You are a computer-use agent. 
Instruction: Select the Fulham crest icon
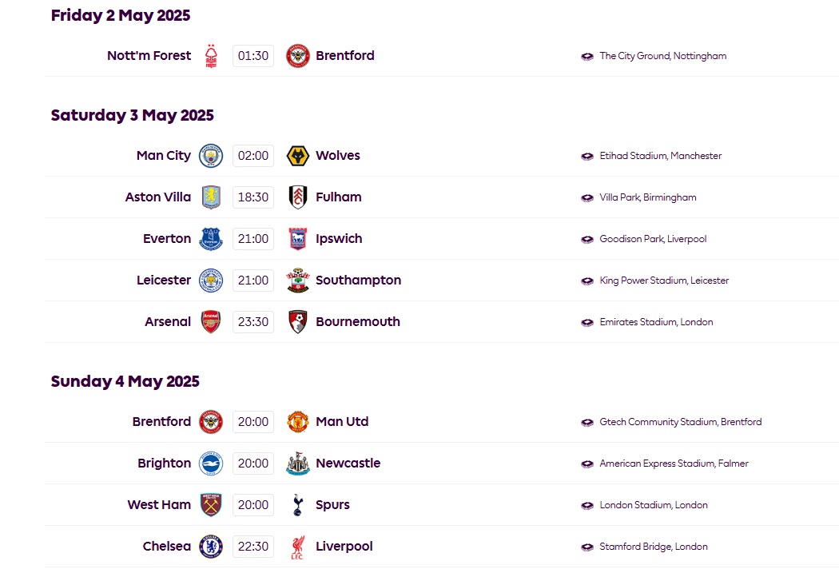(297, 197)
